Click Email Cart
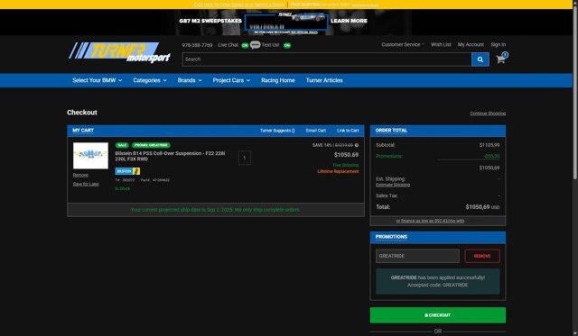 (x=316, y=131)
